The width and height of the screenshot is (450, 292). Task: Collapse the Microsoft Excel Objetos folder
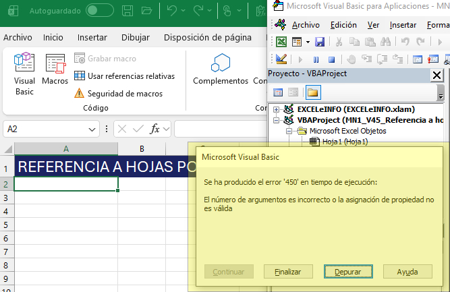coord(289,131)
